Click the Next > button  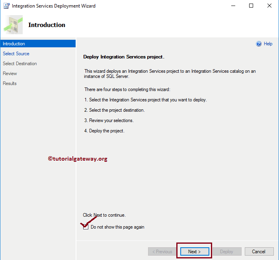tap(195, 252)
